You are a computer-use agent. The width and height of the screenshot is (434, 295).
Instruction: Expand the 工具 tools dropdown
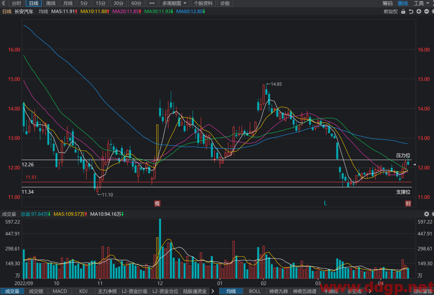click(421, 3)
